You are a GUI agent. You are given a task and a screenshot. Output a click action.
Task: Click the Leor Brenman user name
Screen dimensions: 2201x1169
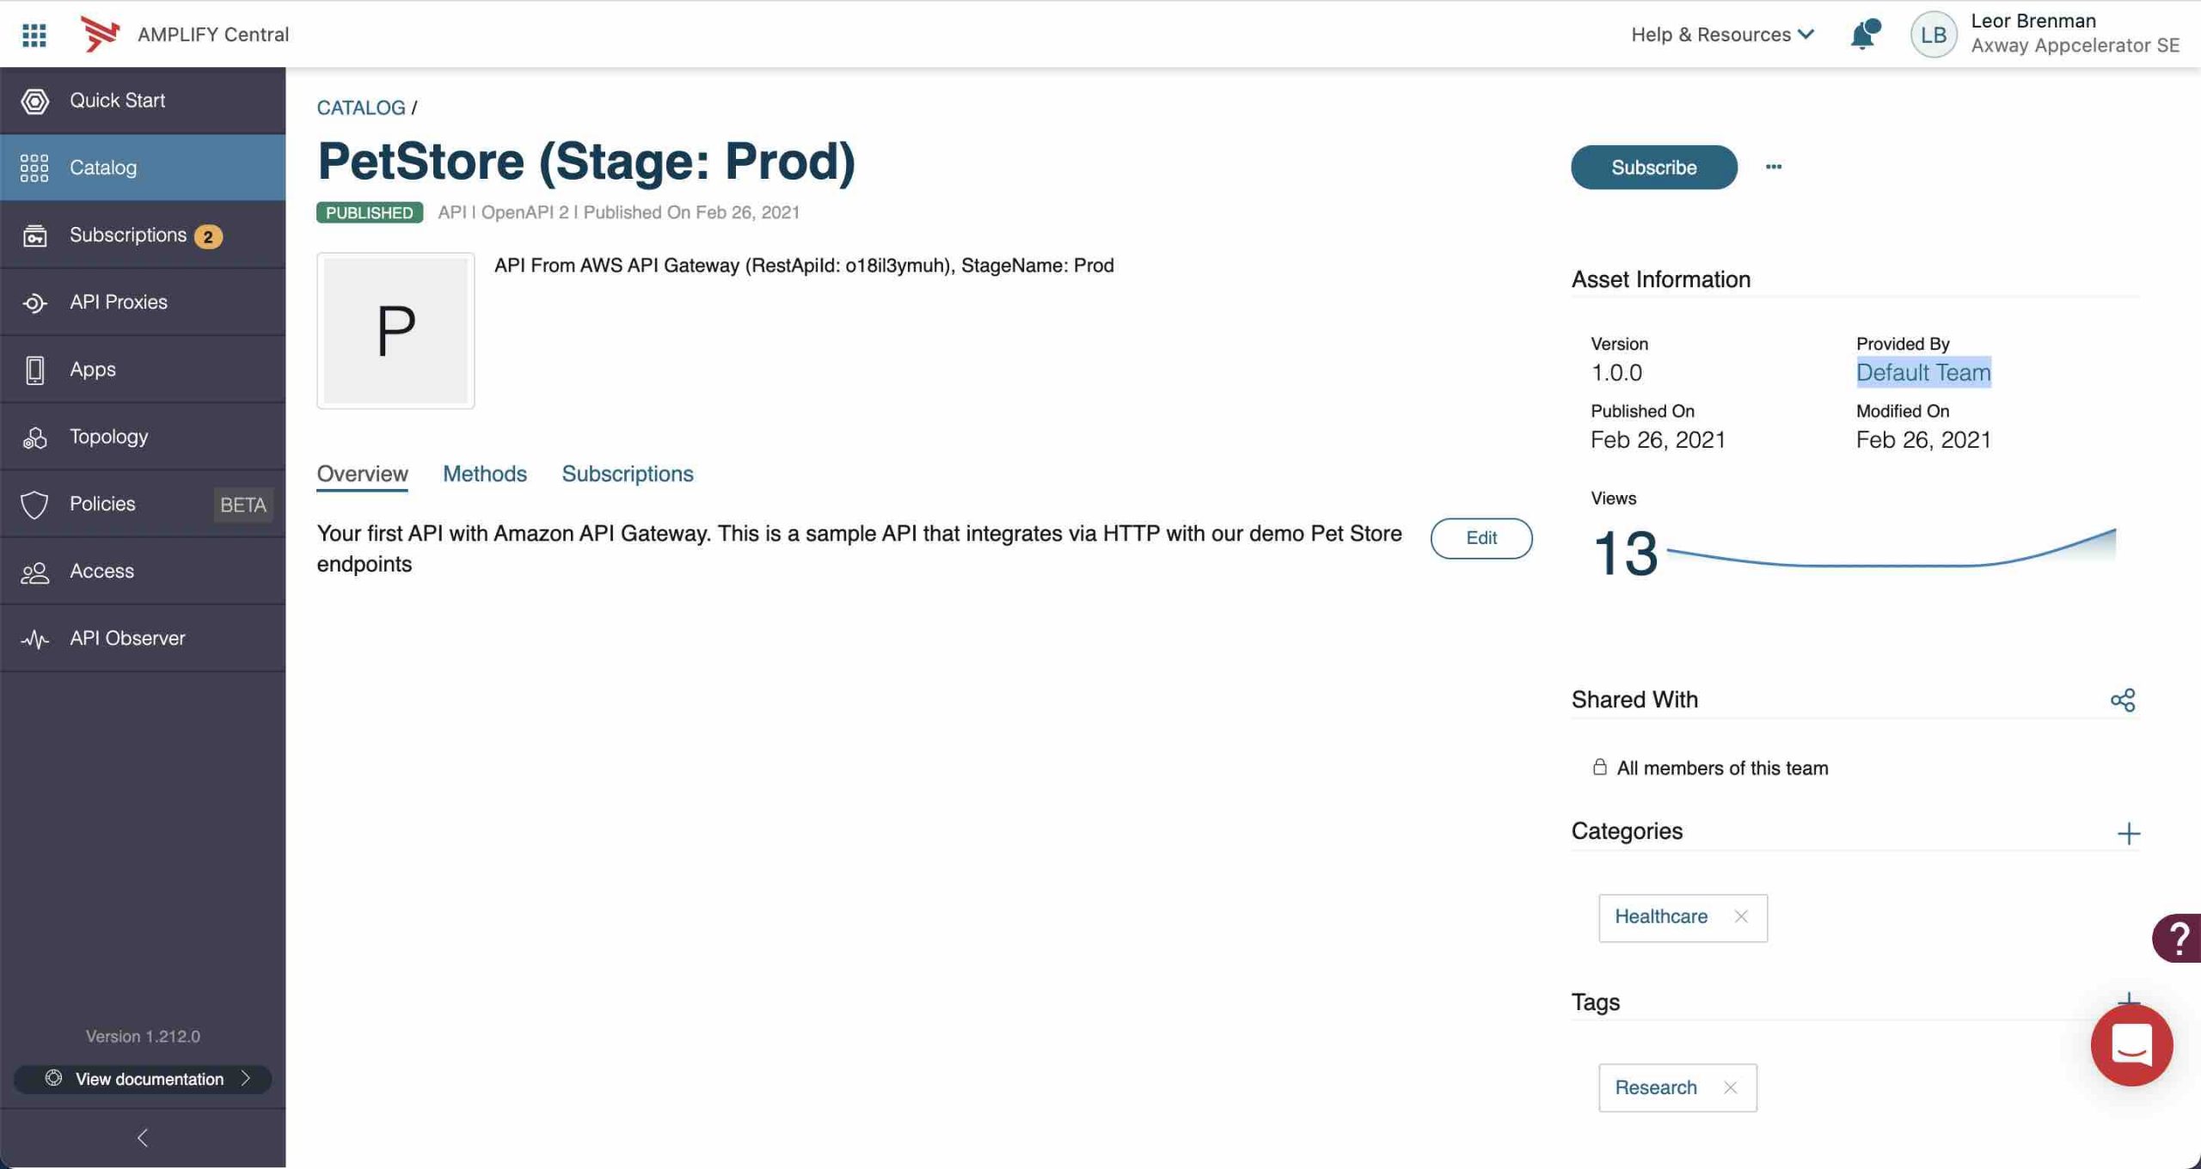(2033, 21)
